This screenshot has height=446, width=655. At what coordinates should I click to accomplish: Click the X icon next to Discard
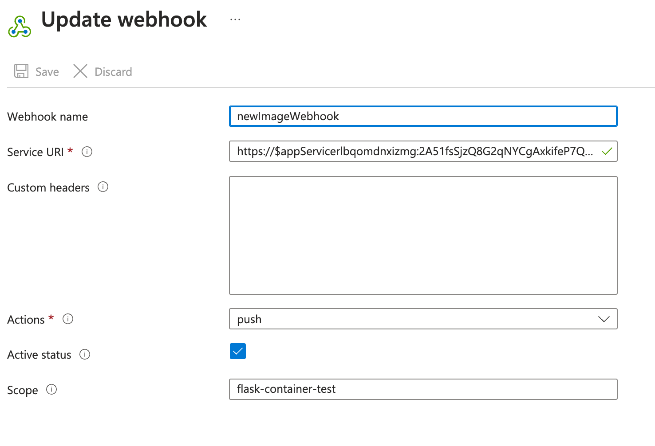pos(80,71)
